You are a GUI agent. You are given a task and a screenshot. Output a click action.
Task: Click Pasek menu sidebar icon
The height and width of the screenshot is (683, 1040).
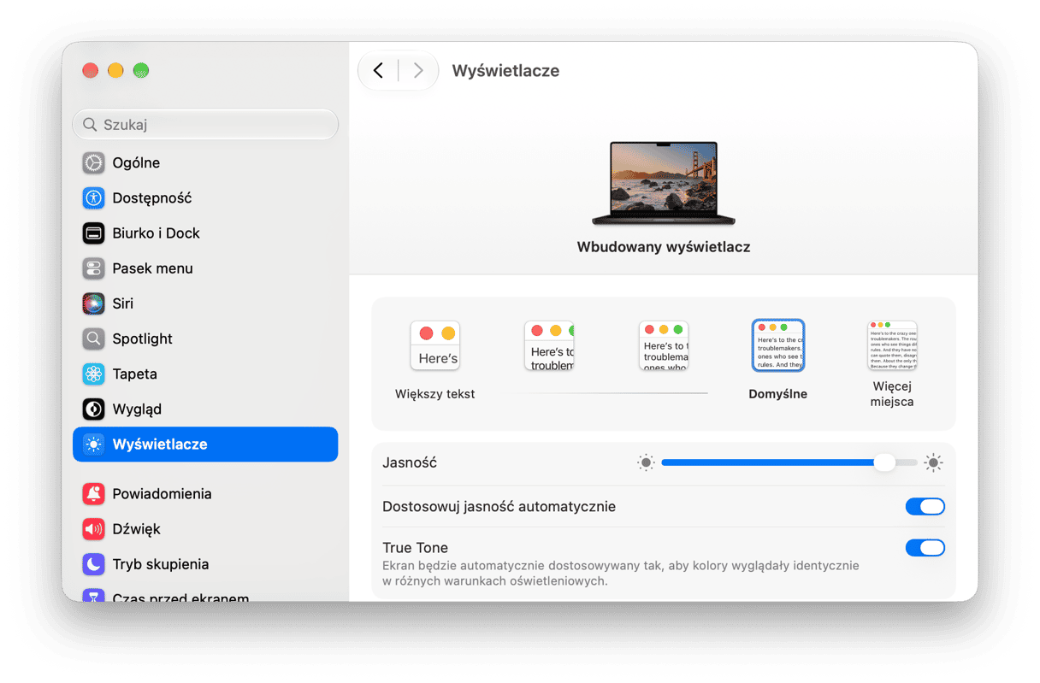(x=93, y=268)
